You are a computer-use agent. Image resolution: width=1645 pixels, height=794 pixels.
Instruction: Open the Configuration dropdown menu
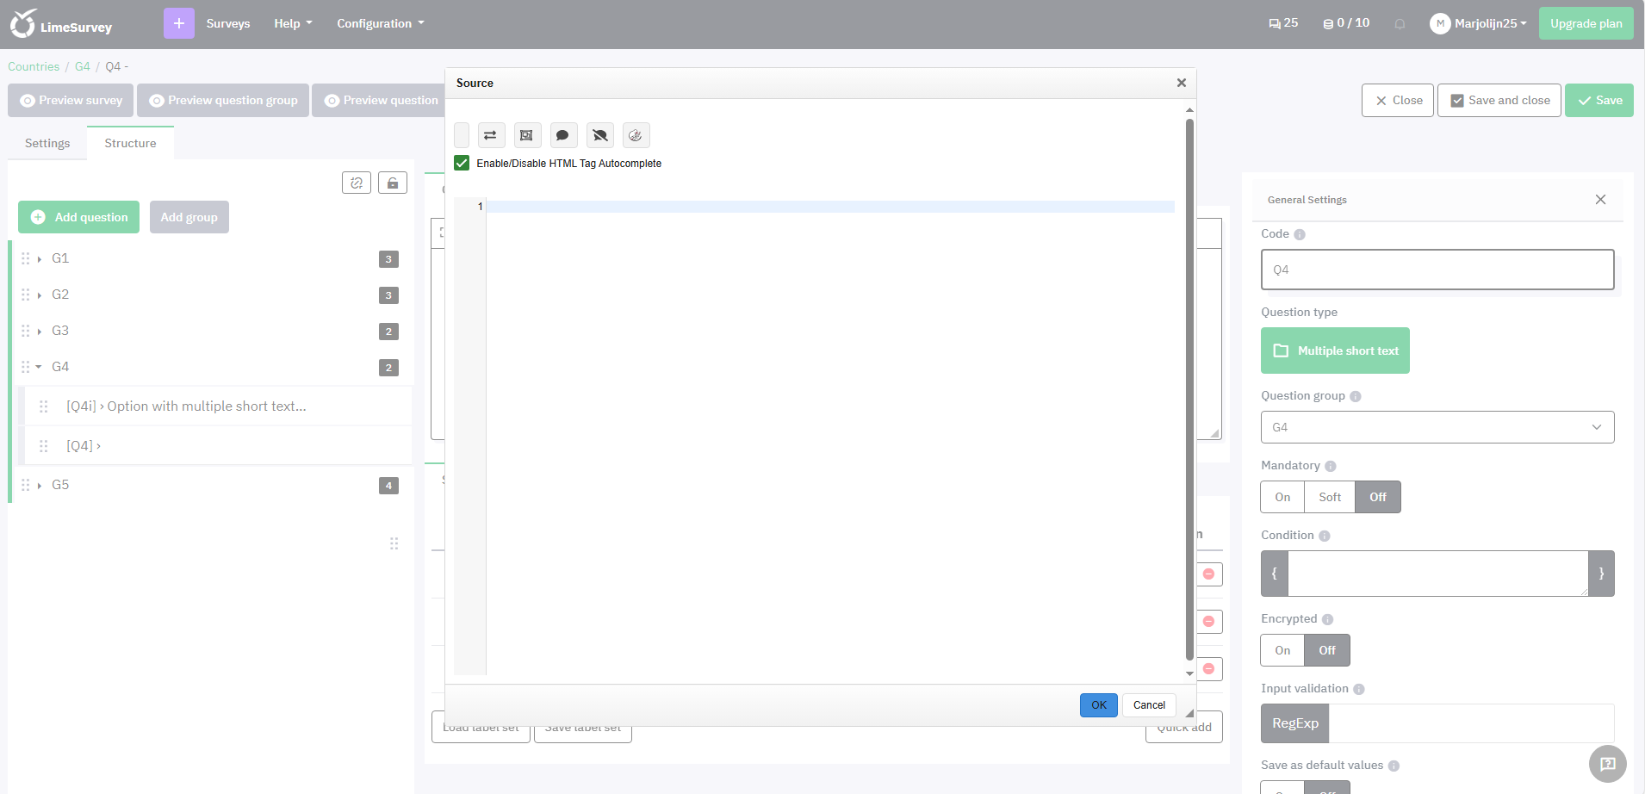[x=380, y=23]
